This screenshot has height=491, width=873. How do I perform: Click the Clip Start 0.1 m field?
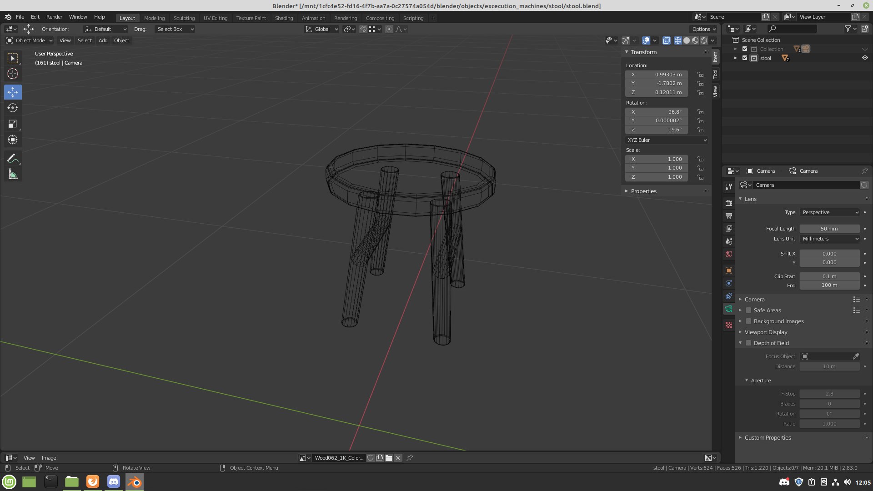pyautogui.click(x=829, y=276)
